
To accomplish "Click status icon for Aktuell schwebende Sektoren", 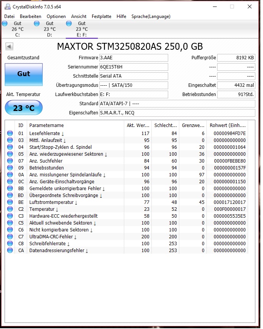I will click(10, 223).
